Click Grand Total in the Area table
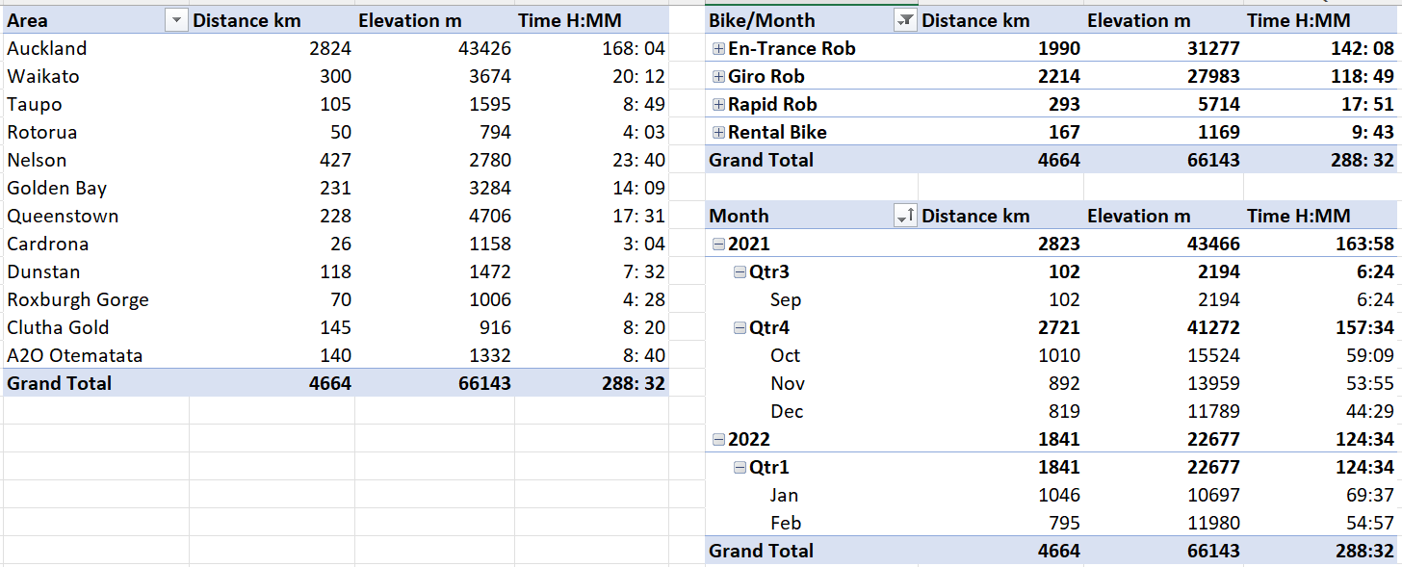The height and width of the screenshot is (567, 1402). pos(60,383)
